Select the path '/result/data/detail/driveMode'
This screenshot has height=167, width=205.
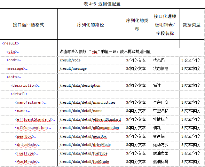(x=85, y=145)
